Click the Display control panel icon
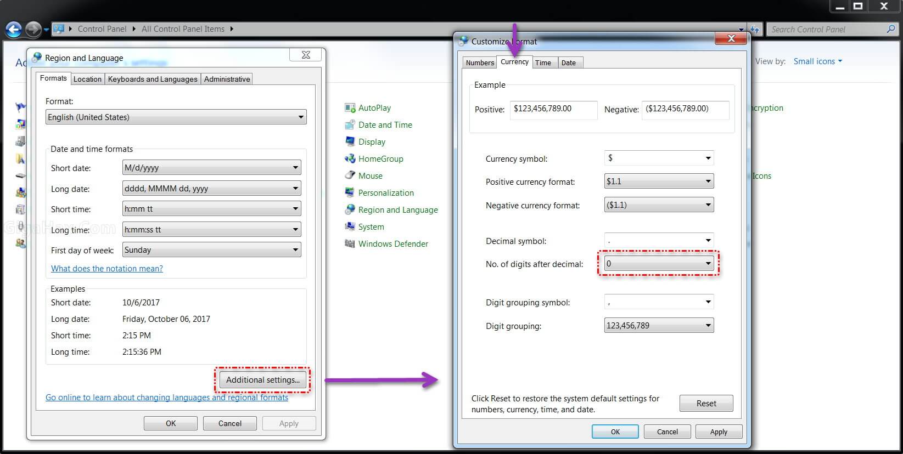The height and width of the screenshot is (454, 903). pyautogui.click(x=350, y=142)
